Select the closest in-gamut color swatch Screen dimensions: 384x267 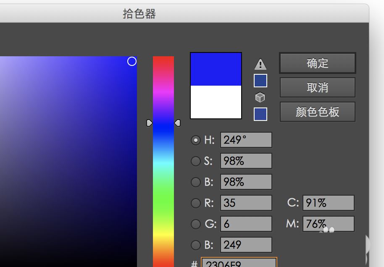coord(260,80)
